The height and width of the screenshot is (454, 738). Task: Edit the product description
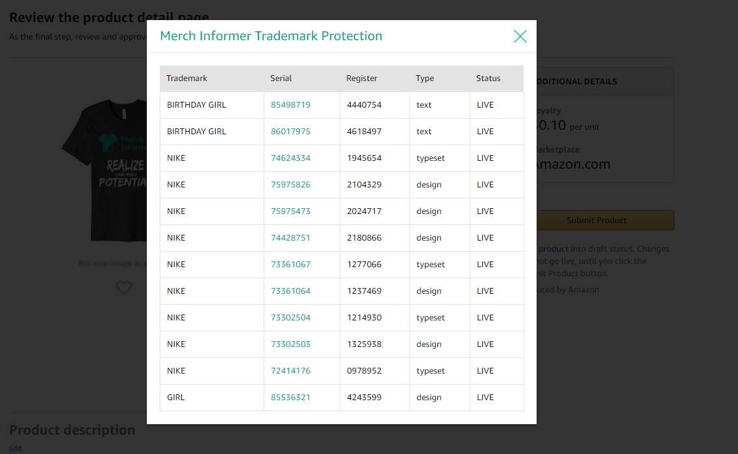(16, 448)
